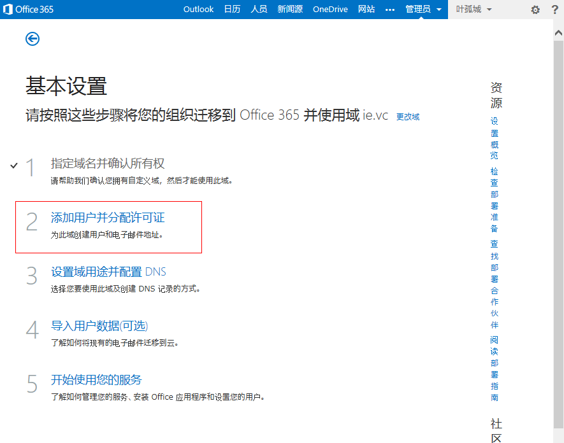Open OneDrive from the navigation bar
This screenshot has width=564, height=443.
[x=330, y=10]
